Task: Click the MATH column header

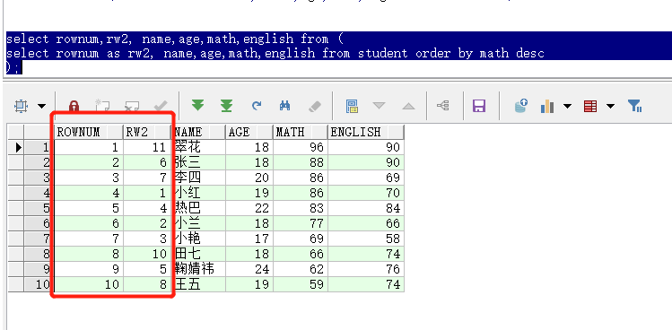Action: (x=301, y=132)
